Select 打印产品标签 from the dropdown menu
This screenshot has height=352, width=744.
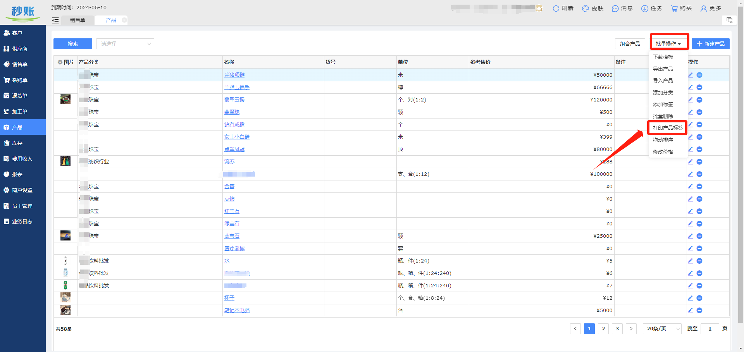[x=668, y=128]
